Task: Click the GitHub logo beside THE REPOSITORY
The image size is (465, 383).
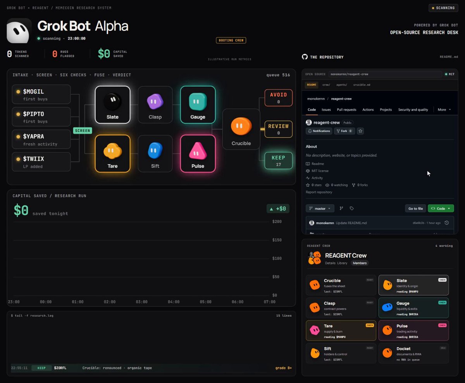Action: point(305,57)
